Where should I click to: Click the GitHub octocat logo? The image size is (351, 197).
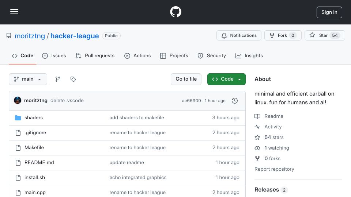tap(175, 12)
